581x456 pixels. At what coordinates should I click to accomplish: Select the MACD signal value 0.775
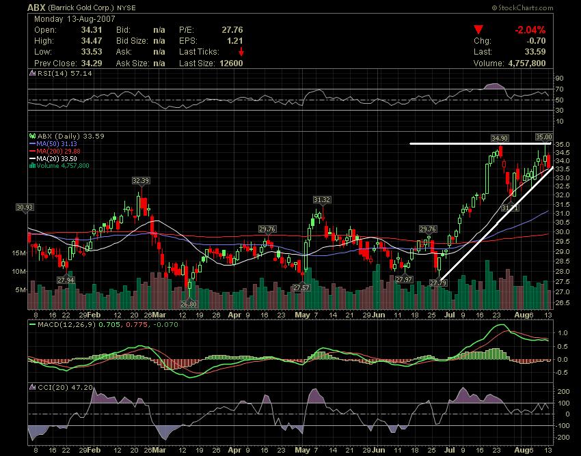(x=137, y=325)
